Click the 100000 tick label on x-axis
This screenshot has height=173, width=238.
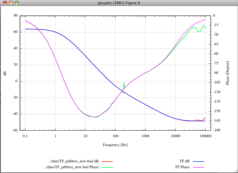[x=206, y=136]
